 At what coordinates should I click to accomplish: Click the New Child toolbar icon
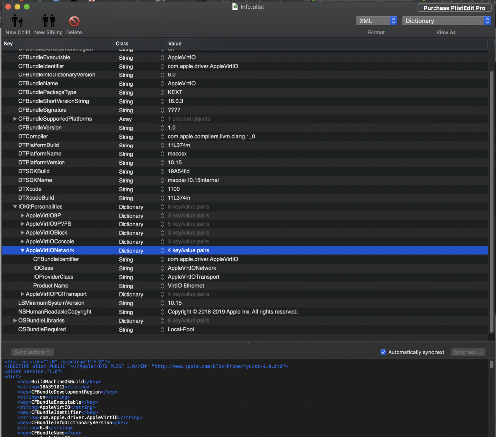coord(18,21)
